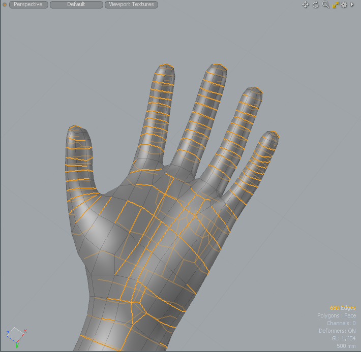Click the 'Polygons : Face' status text
The width and height of the screenshot is (361, 352).
click(x=336, y=315)
